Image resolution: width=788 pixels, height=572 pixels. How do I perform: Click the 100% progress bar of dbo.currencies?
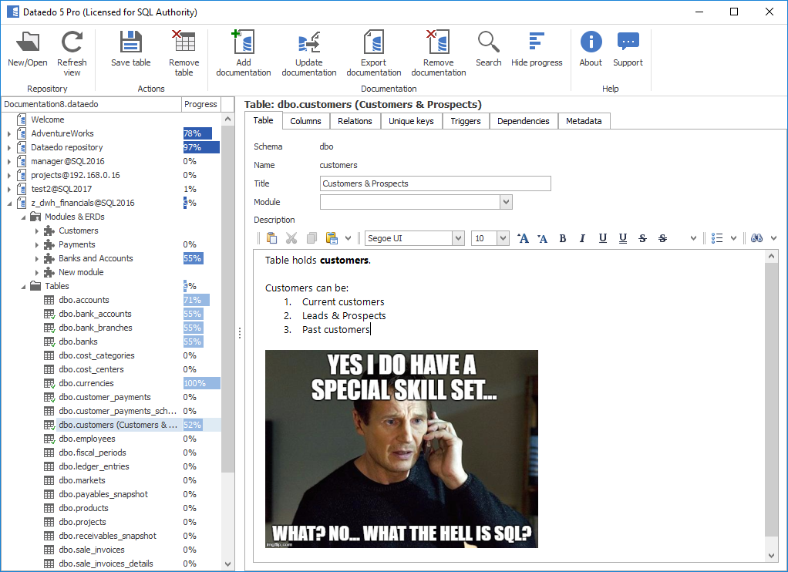pyautogui.click(x=201, y=383)
